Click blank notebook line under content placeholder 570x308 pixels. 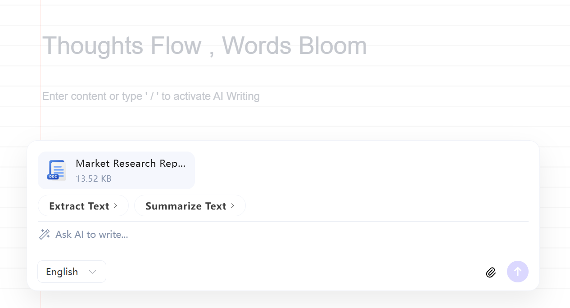click(x=288, y=116)
